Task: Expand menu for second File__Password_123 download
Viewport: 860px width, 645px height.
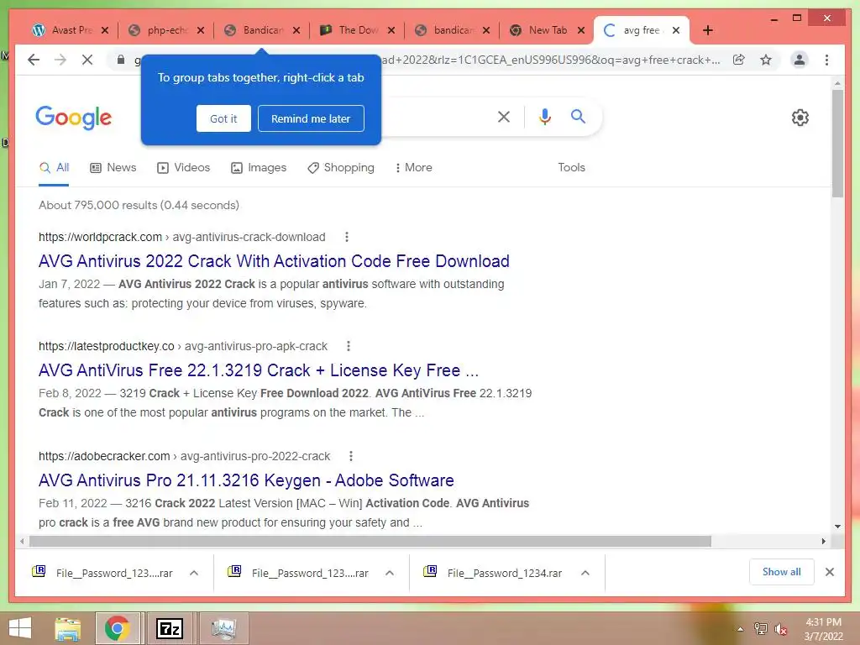Action: (390, 573)
